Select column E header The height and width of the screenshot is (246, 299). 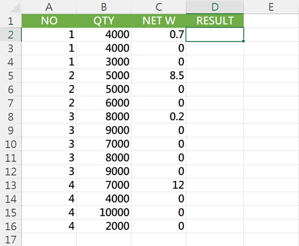[271, 7]
